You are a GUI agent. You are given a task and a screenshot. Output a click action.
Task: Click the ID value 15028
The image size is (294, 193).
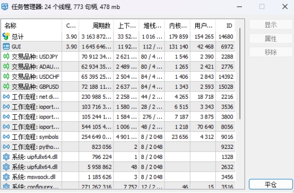[x=226, y=87]
